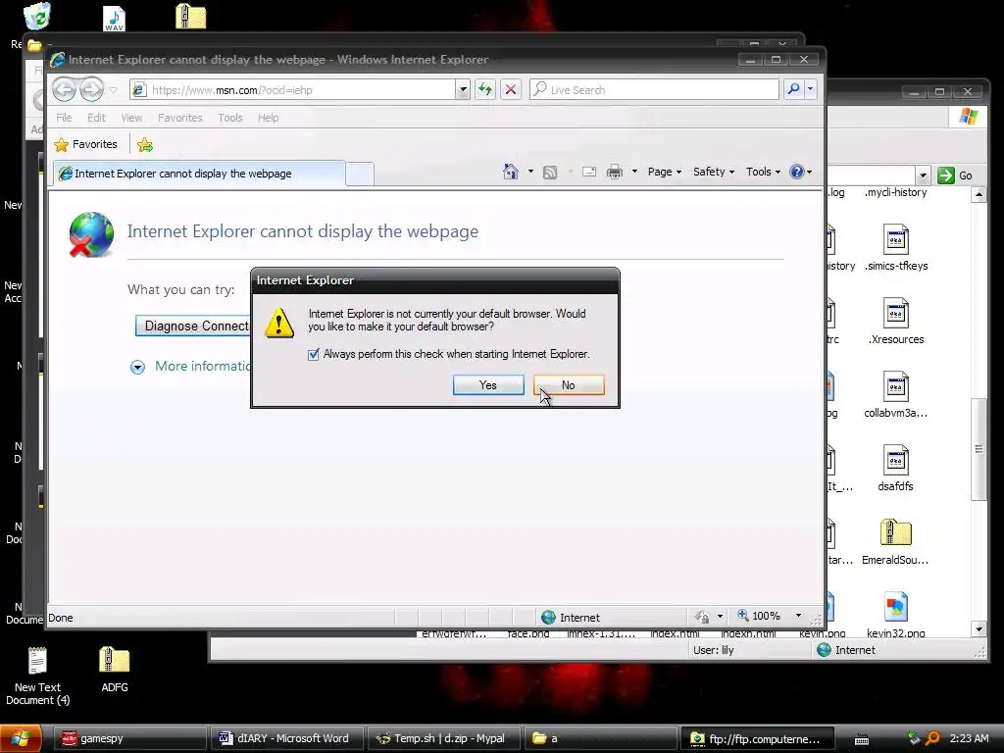The width and height of the screenshot is (1004, 753).
Task: Click the red Stop loading icon
Action: [510, 89]
